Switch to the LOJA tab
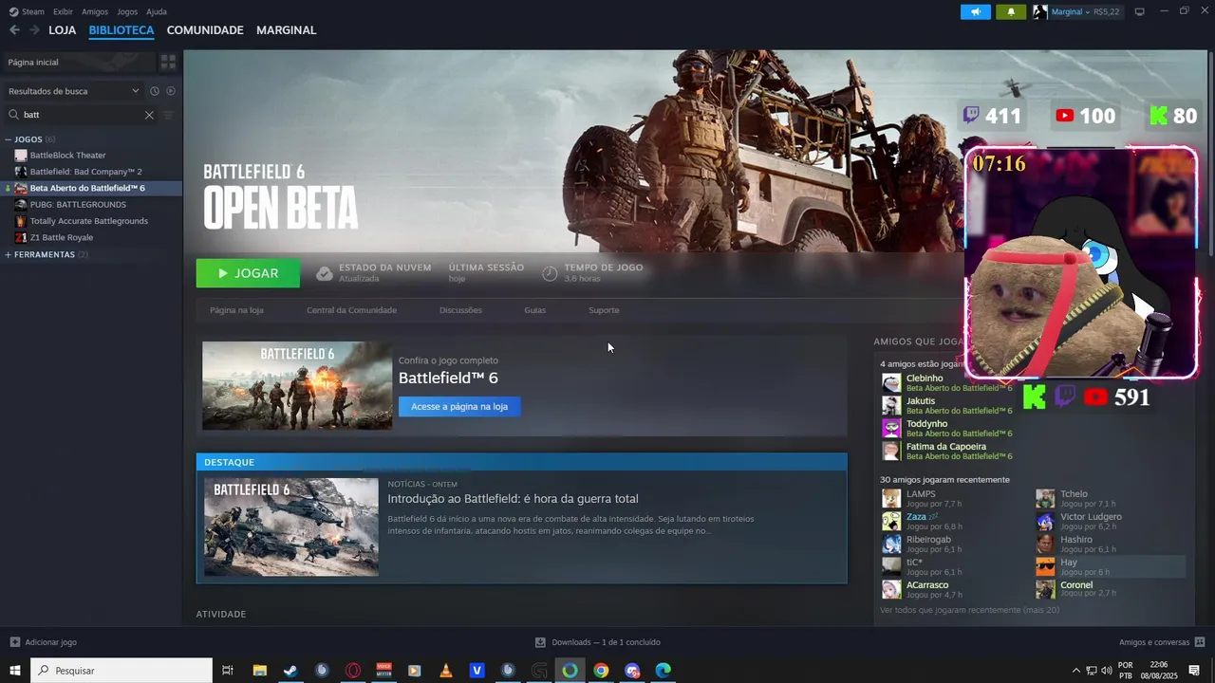1215x683 pixels. [x=63, y=30]
